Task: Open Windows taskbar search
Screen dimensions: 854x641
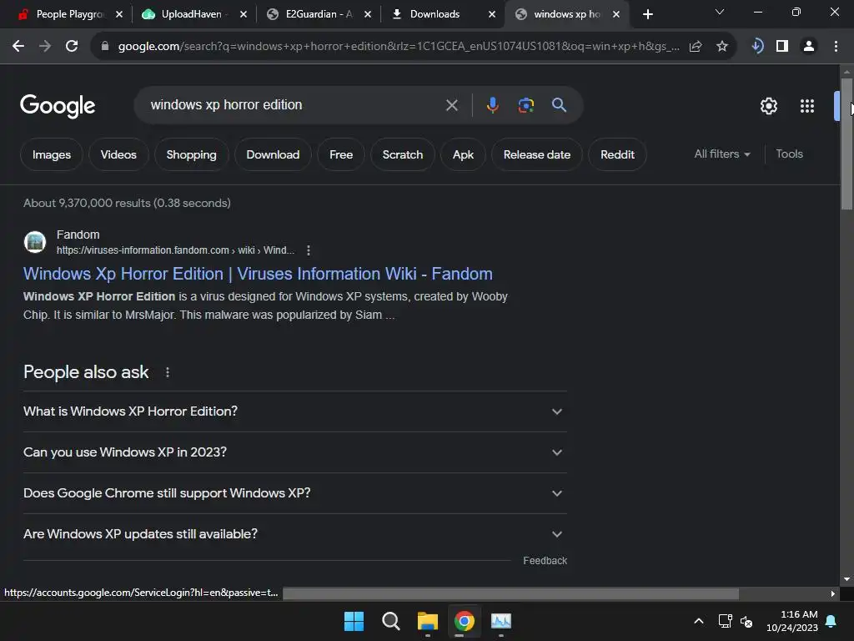Action: (391, 621)
